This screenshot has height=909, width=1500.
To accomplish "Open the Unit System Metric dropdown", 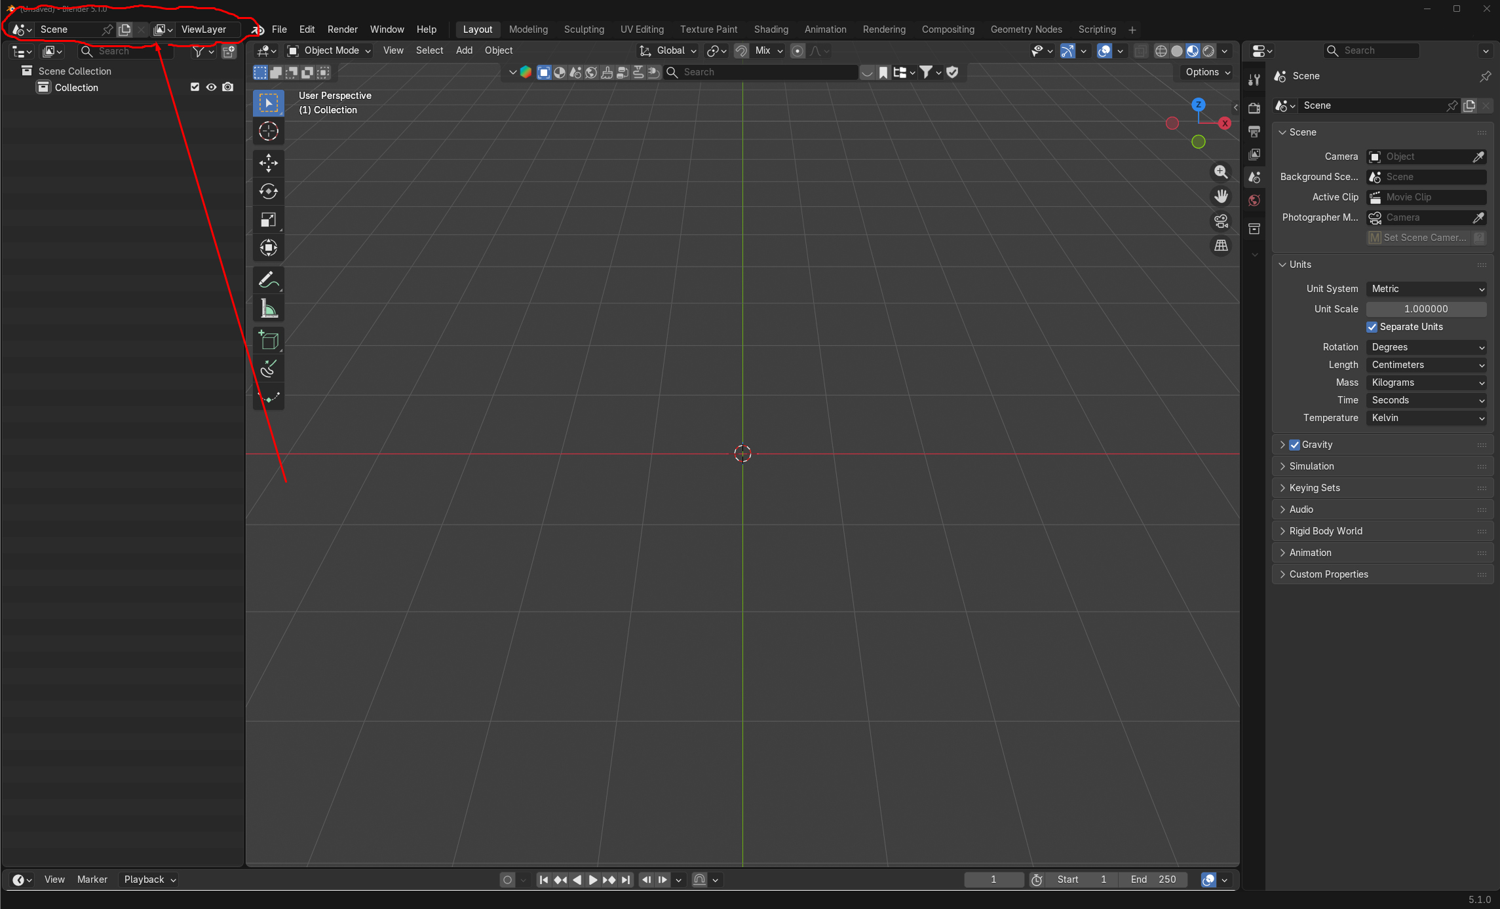I will [1426, 289].
